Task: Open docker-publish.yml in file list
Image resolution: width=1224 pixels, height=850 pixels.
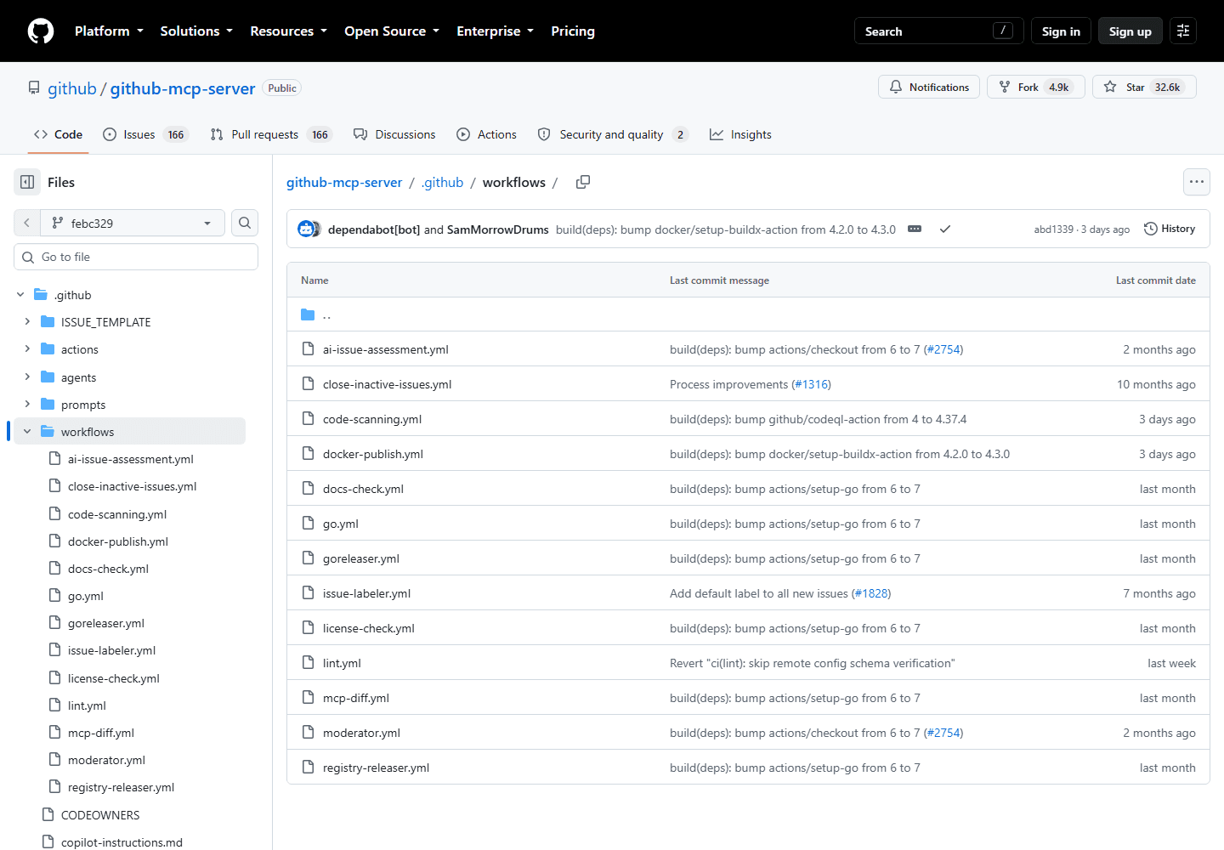Action: (x=373, y=454)
